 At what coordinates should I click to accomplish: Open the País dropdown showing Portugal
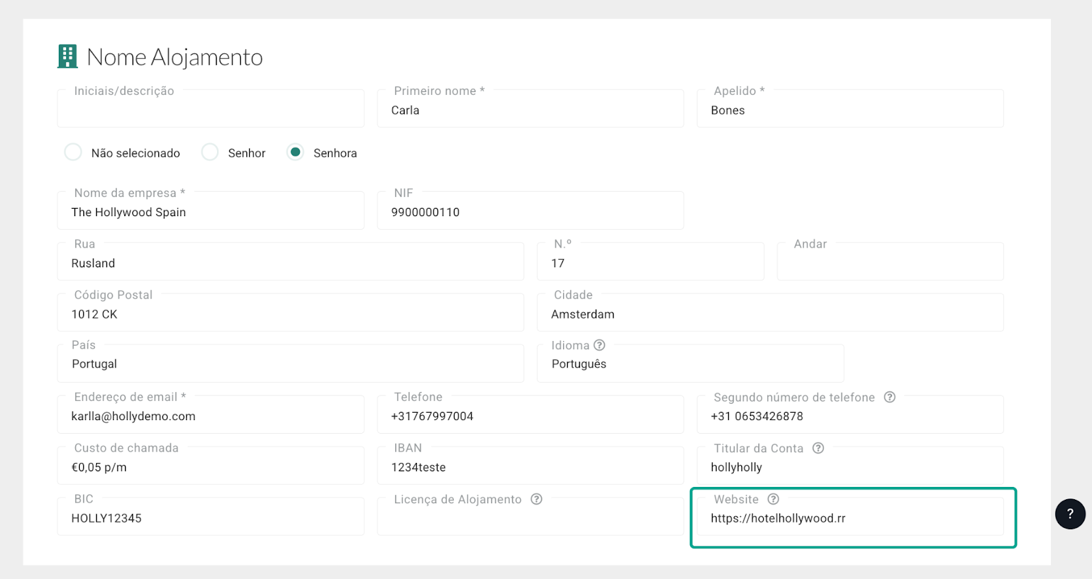pyautogui.click(x=291, y=363)
